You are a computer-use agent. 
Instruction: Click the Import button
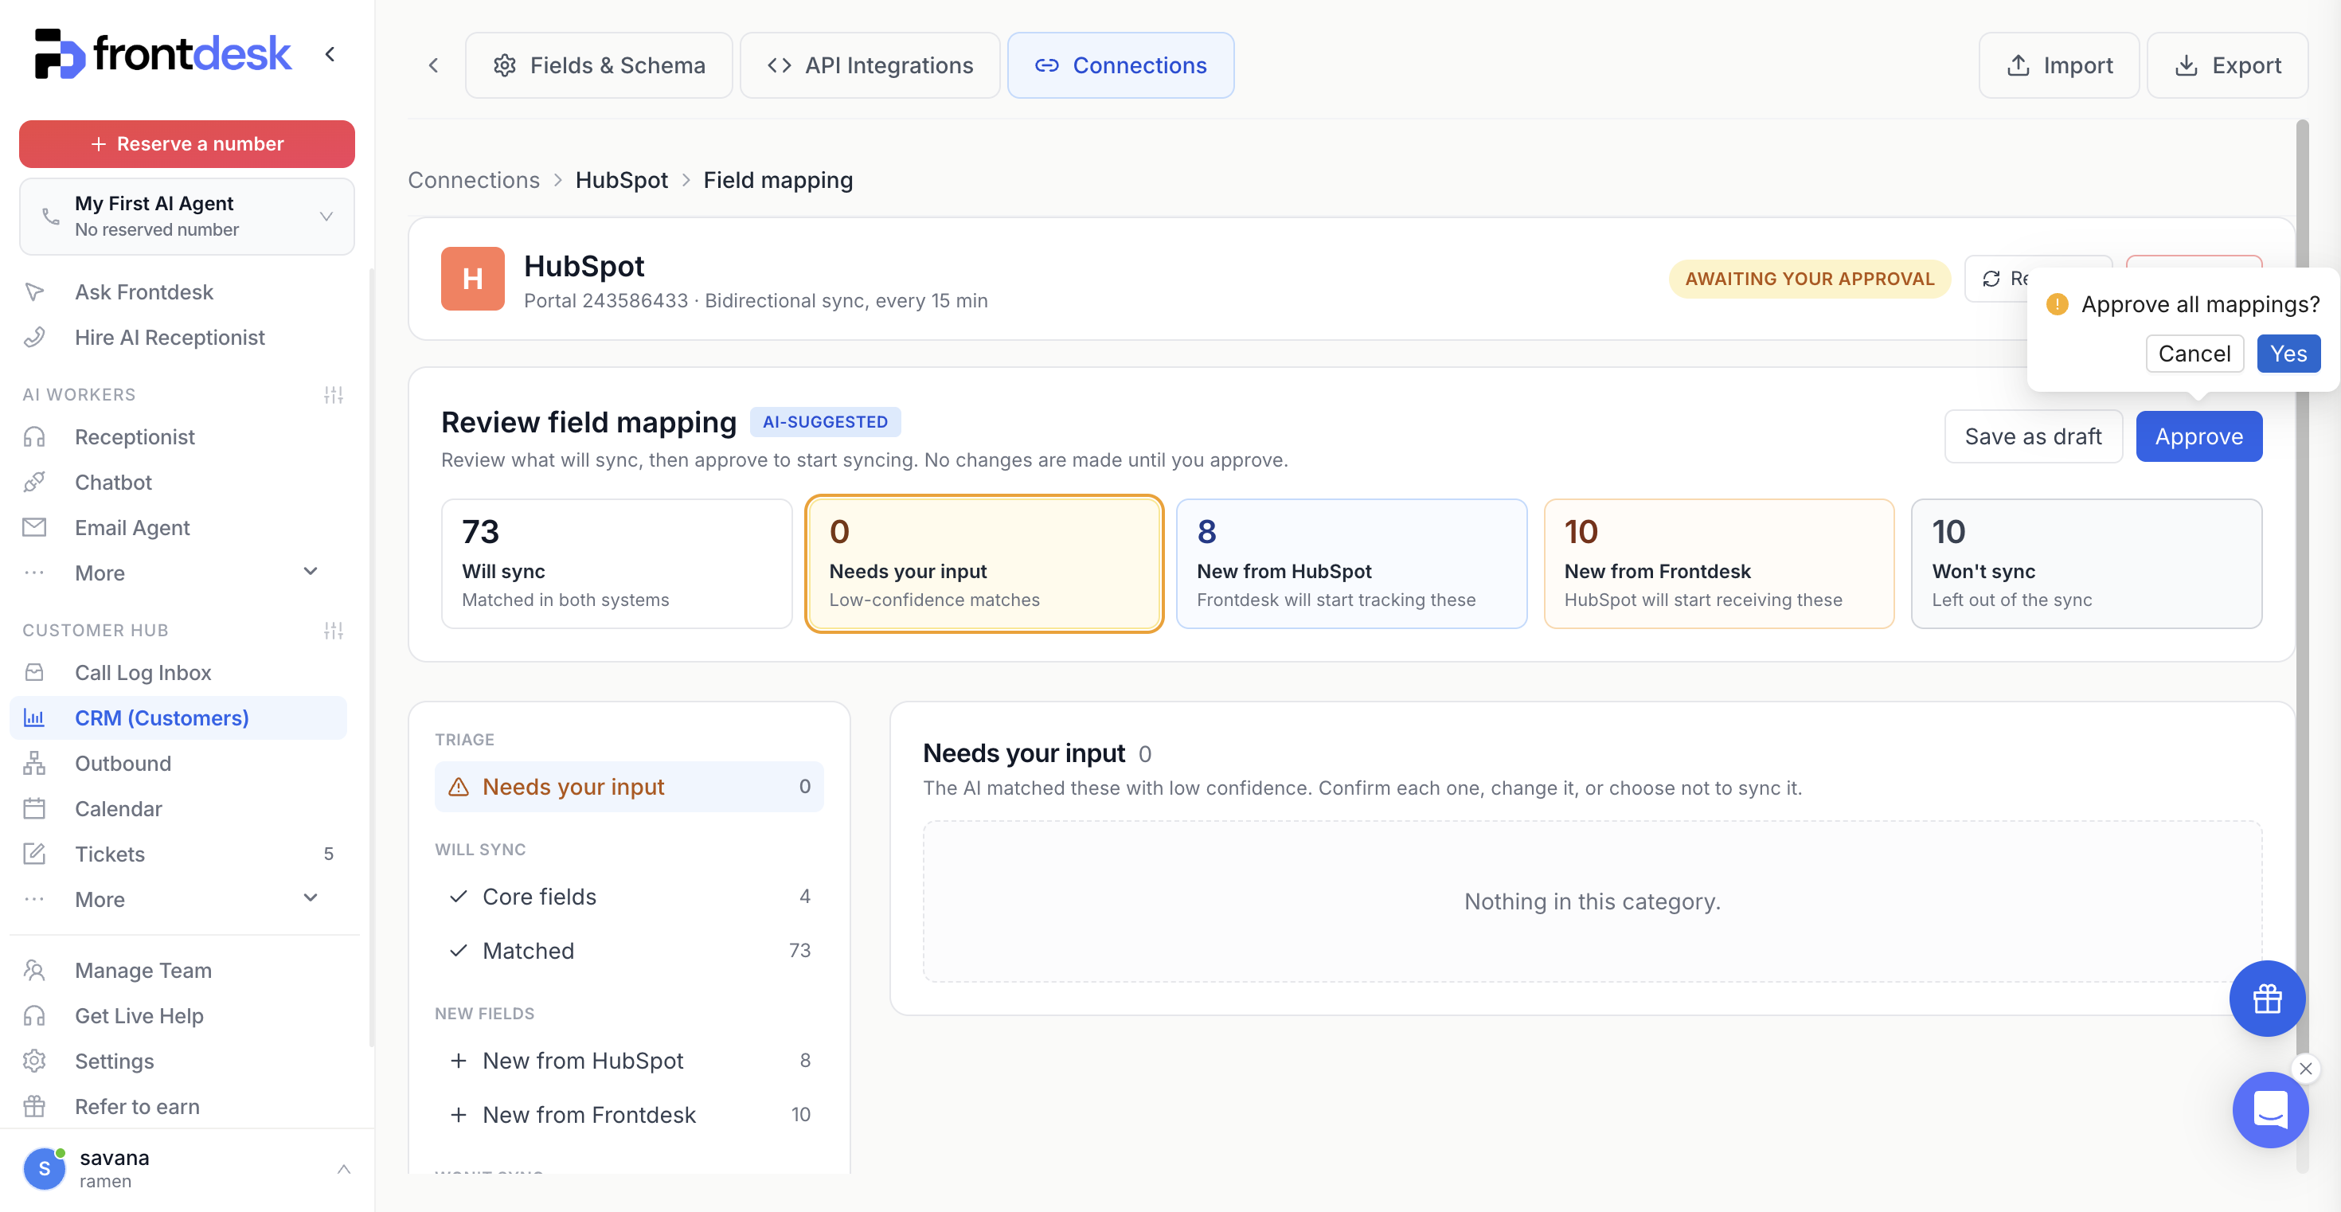[2058, 65]
